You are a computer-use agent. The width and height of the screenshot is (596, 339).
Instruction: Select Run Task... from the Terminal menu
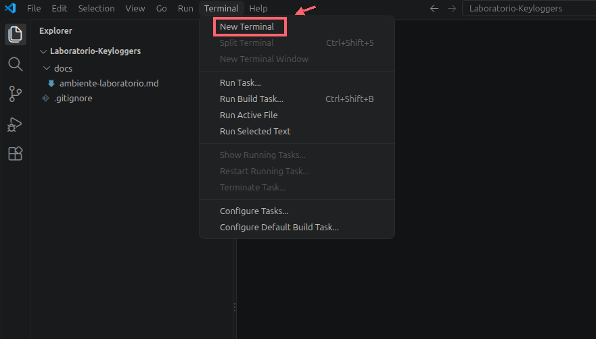pyautogui.click(x=297, y=83)
